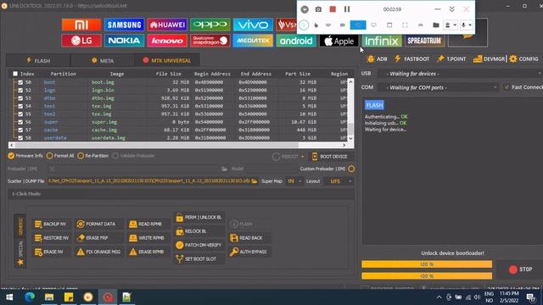
Task: Enable the Custom Preloader EMI toggle
Action: coord(351,169)
